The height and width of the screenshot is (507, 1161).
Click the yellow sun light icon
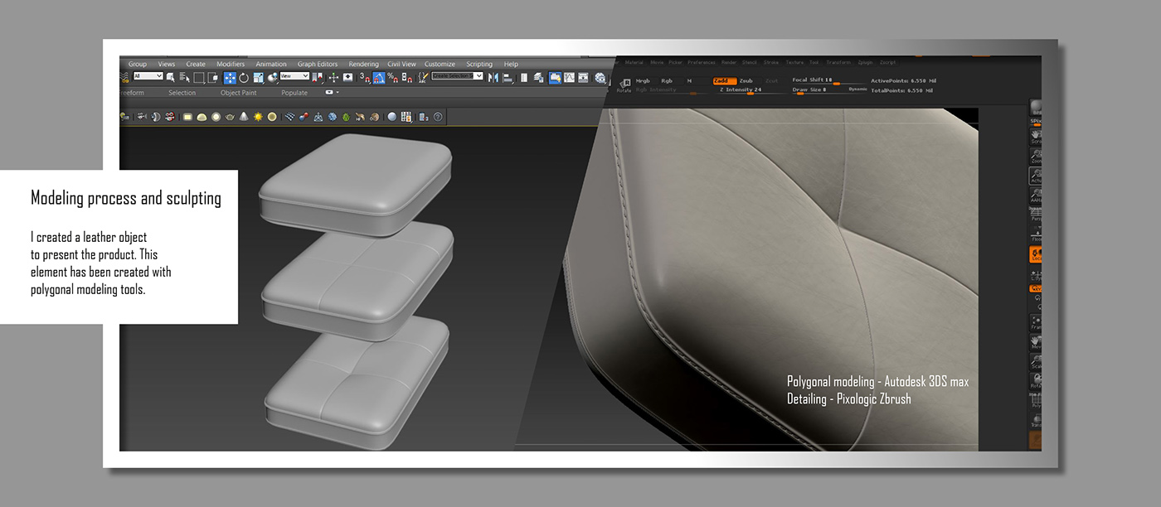tap(258, 117)
